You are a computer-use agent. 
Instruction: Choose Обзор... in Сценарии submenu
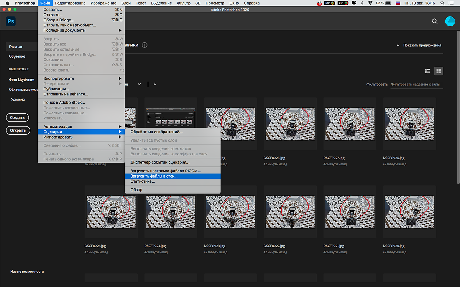173,190
